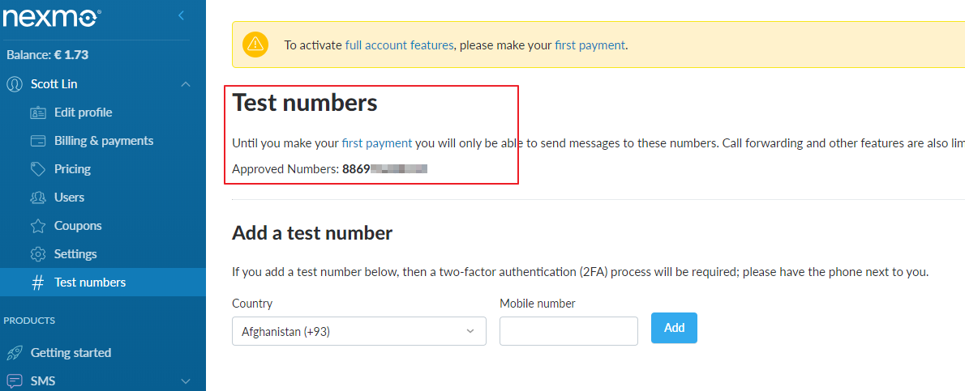Click the Scott Lin user avatar icon
The width and height of the screenshot is (965, 391).
(15, 84)
